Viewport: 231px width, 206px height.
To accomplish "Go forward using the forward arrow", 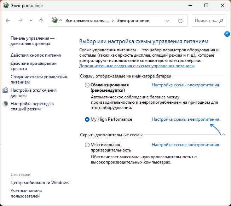I will [20, 21].
